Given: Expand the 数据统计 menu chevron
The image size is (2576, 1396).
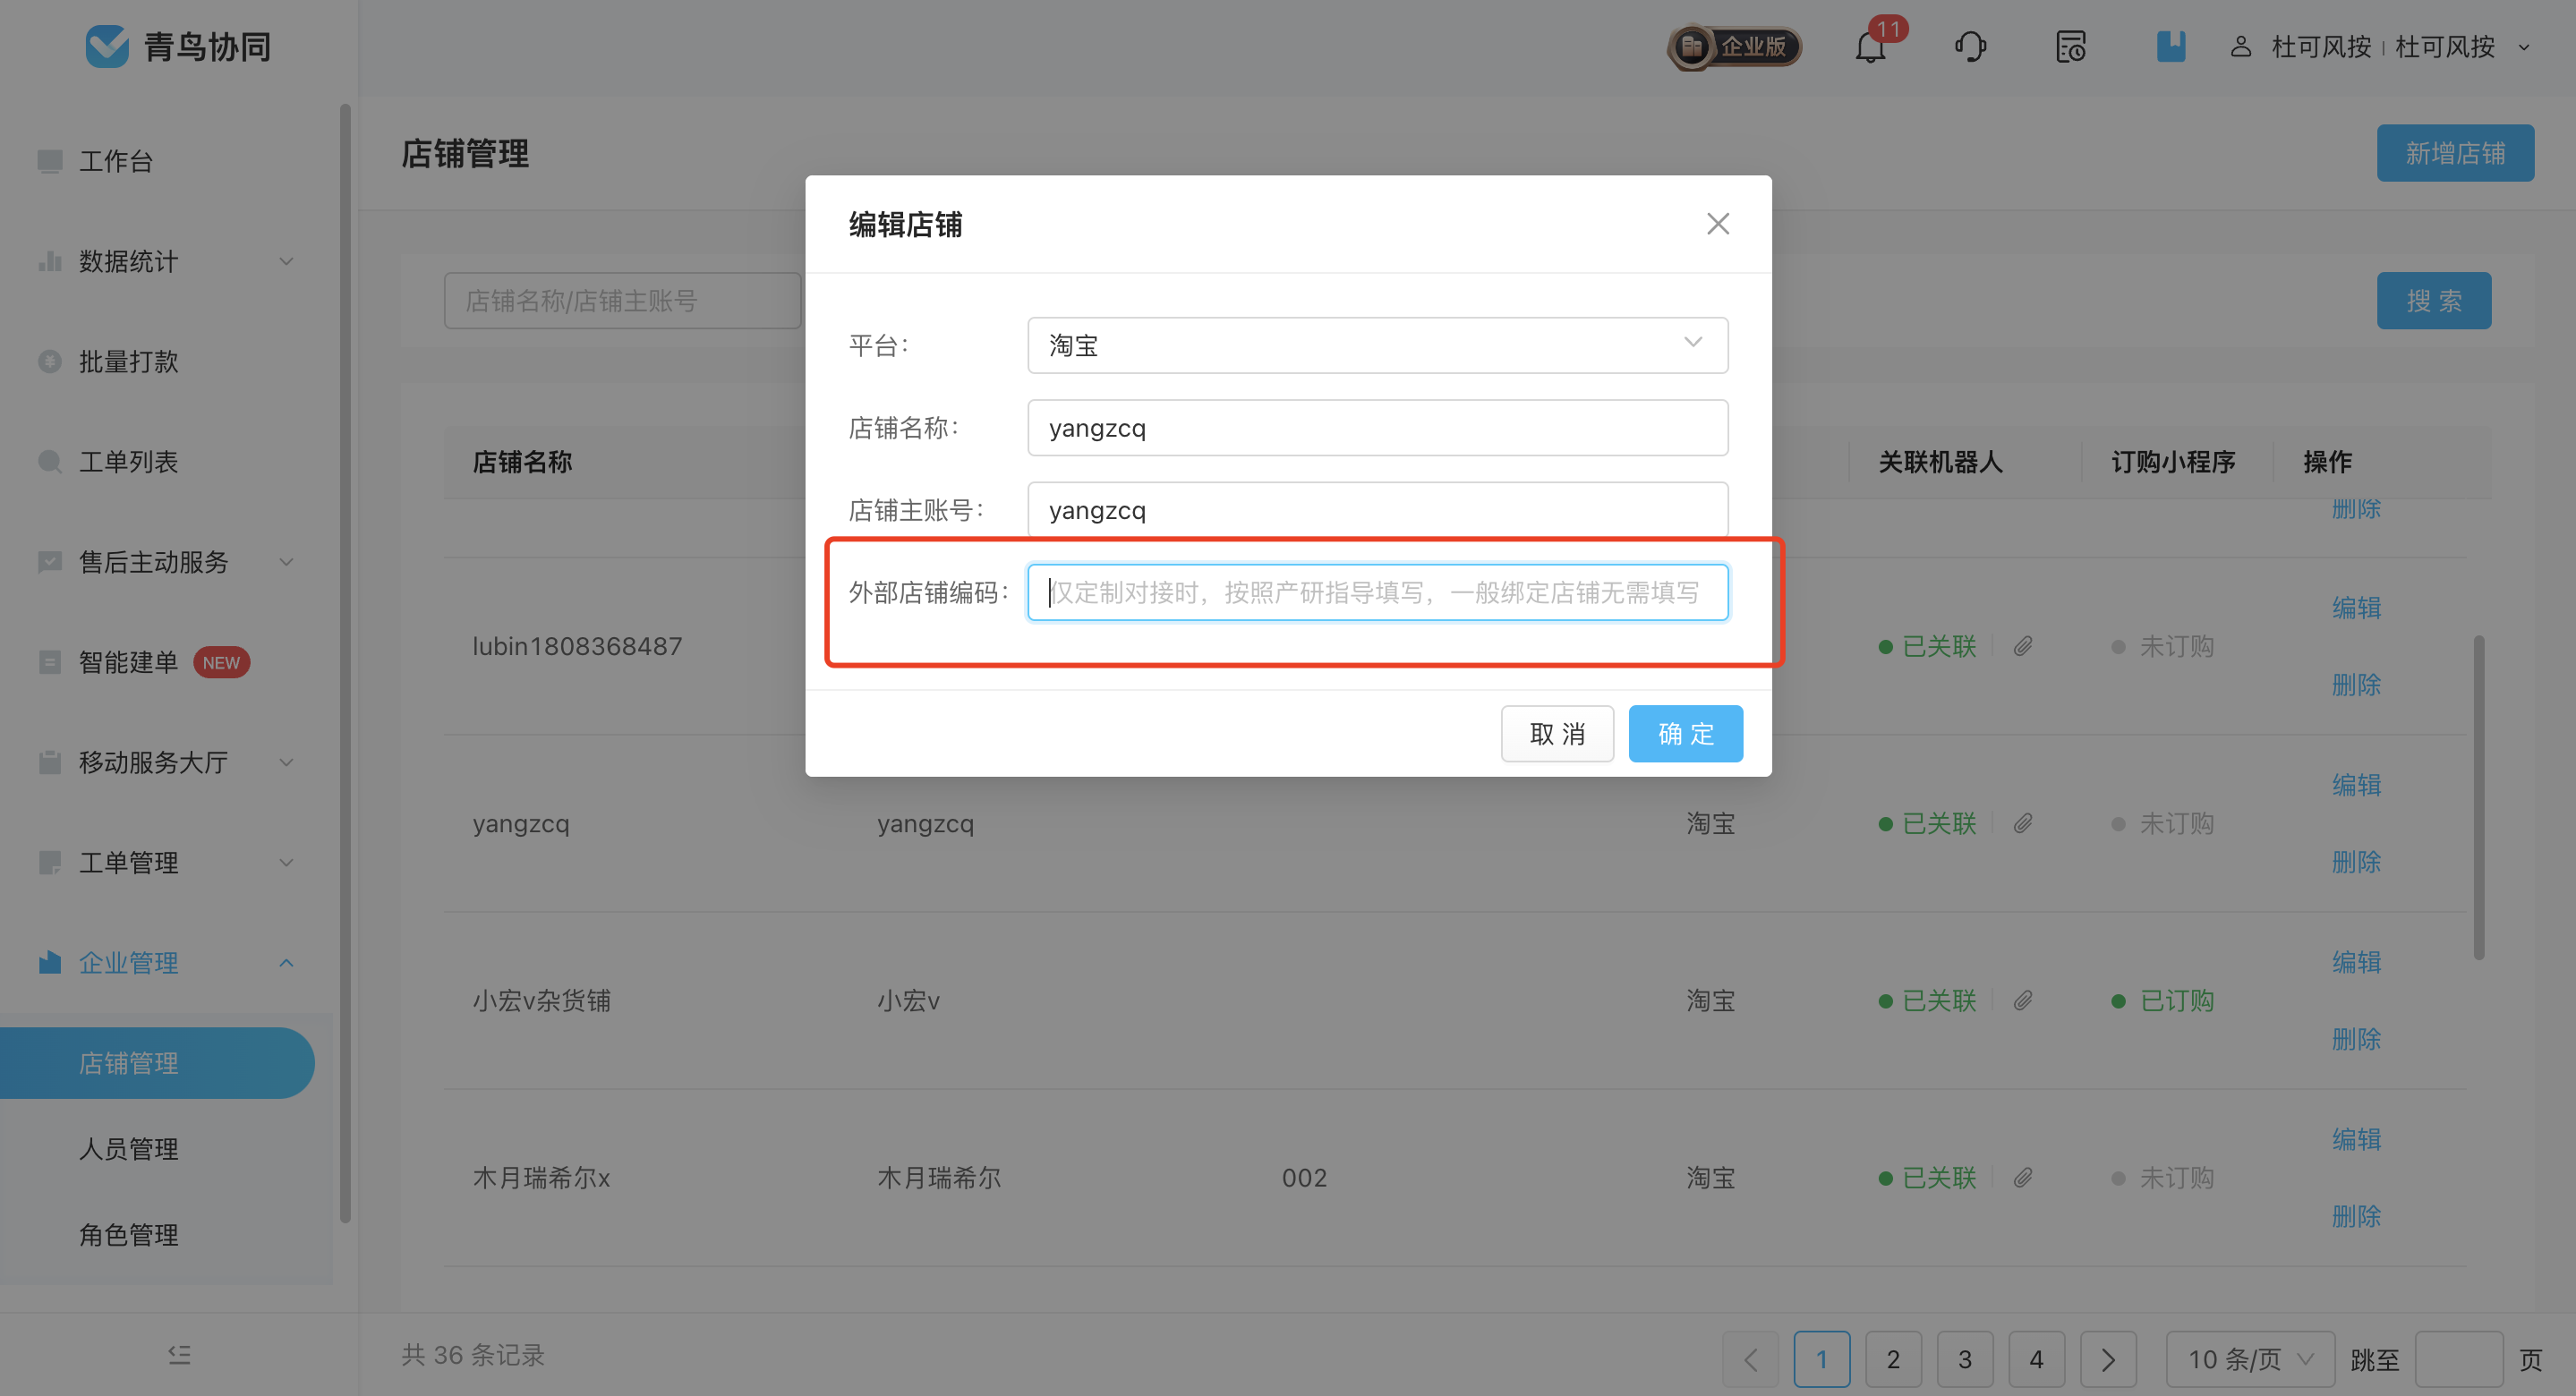Looking at the screenshot, I should (286, 261).
